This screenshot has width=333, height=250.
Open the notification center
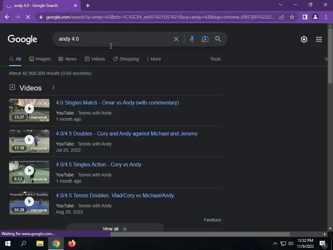323,243
